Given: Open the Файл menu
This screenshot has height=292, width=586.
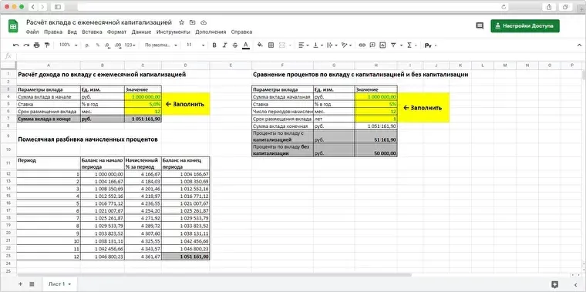Looking at the screenshot, I should pos(32,32).
